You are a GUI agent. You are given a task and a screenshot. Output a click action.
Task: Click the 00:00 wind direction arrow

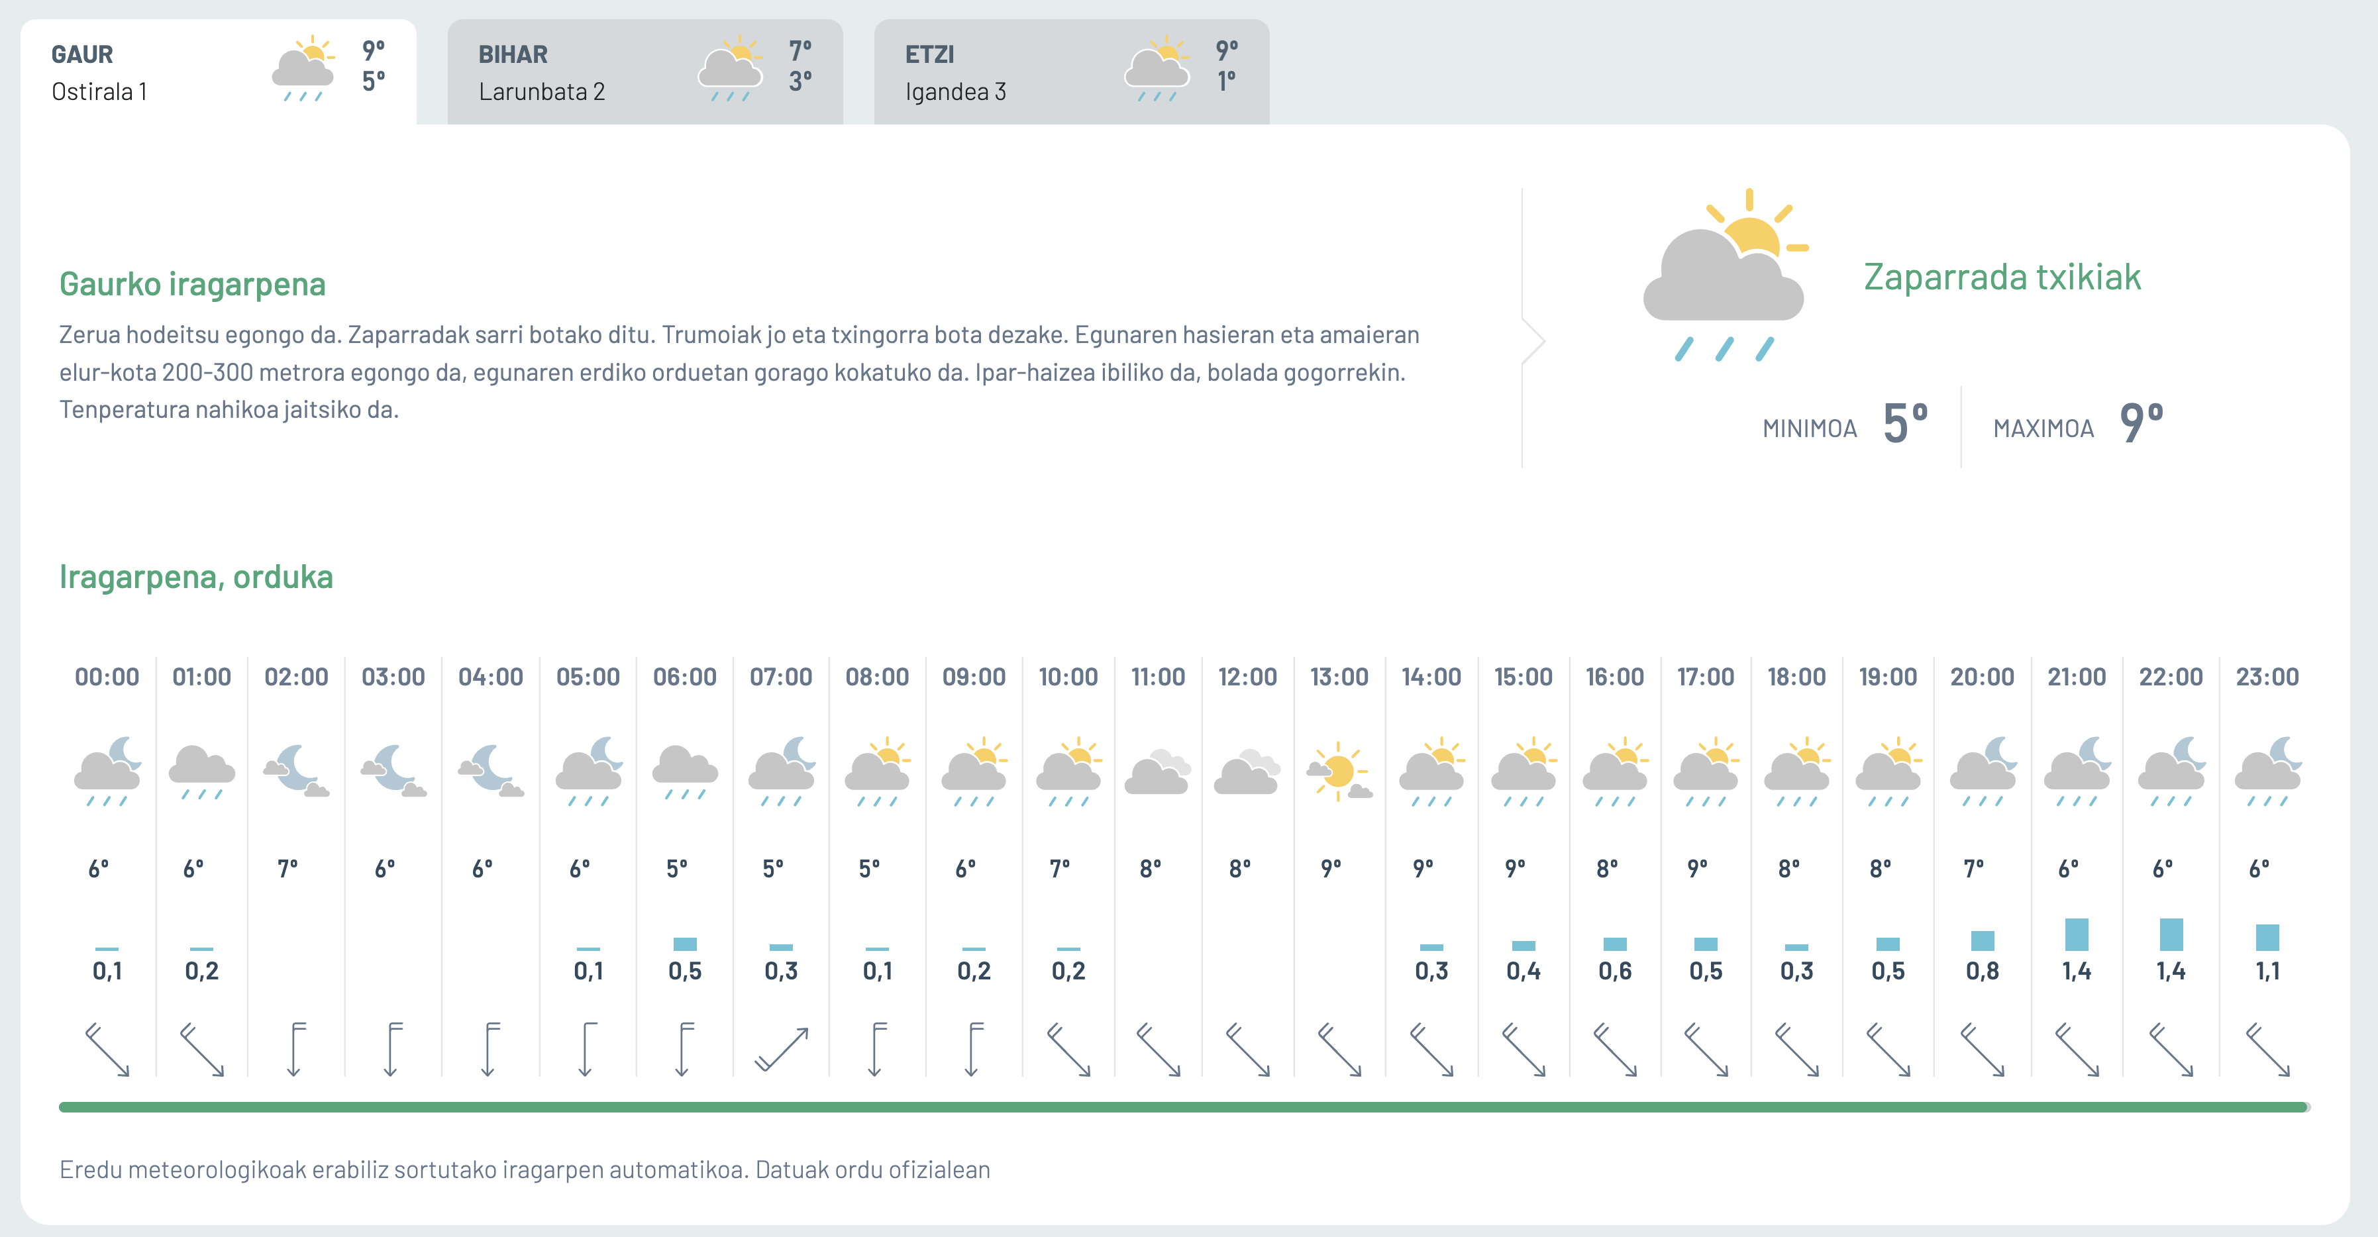tap(107, 1050)
